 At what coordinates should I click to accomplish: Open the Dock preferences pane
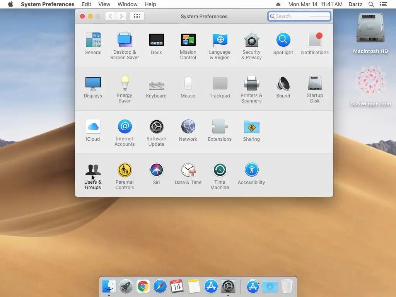[156, 43]
